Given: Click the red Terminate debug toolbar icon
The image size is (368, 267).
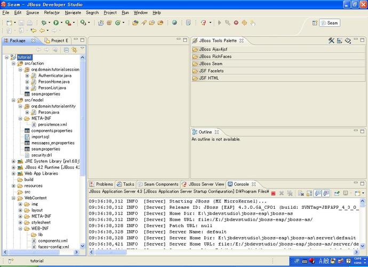Looking at the screenshot, I should pyautogui.click(x=236, y=22).
